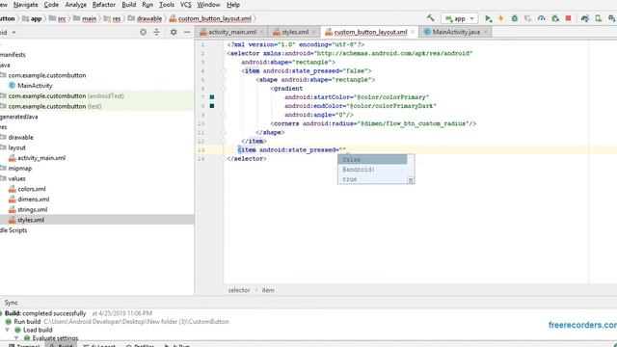Viewport: 617px width, 347px height.
Task: Open the Project view mode dropdown arrow
Action: pos(13,32)
